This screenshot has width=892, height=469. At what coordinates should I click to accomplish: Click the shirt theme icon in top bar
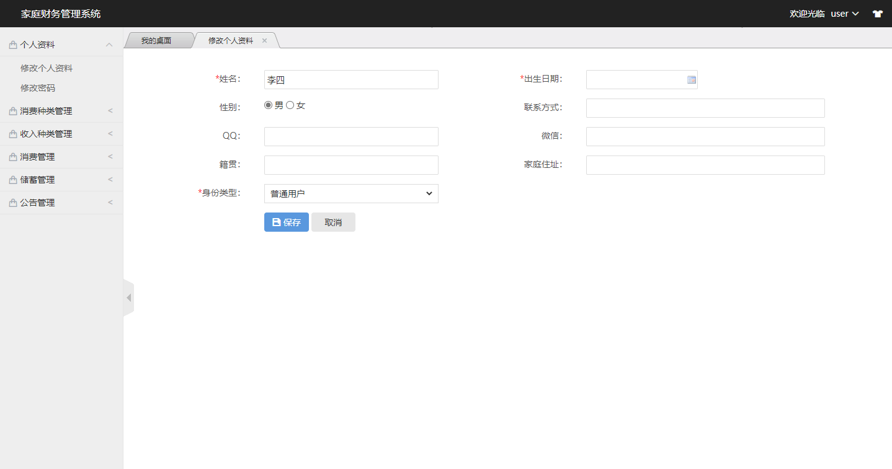click(x=878, y=13)
